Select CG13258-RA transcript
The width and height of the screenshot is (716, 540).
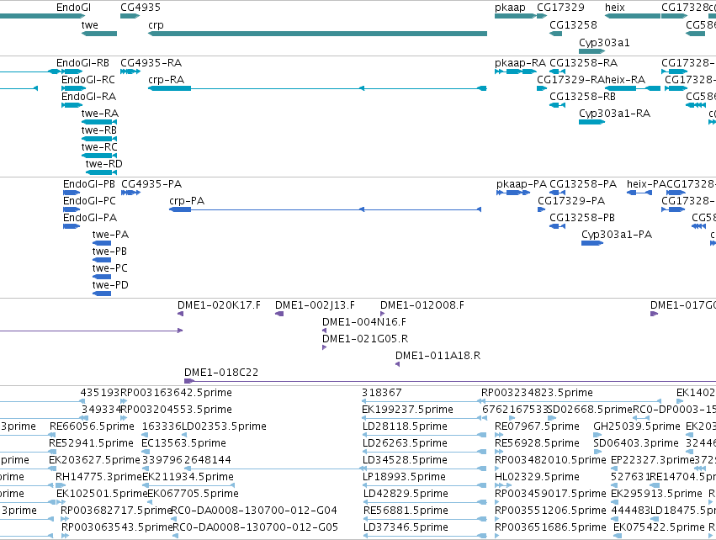tap(558, 71)
